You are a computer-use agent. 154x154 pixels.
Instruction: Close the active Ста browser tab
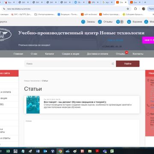[x=126, y=2]
